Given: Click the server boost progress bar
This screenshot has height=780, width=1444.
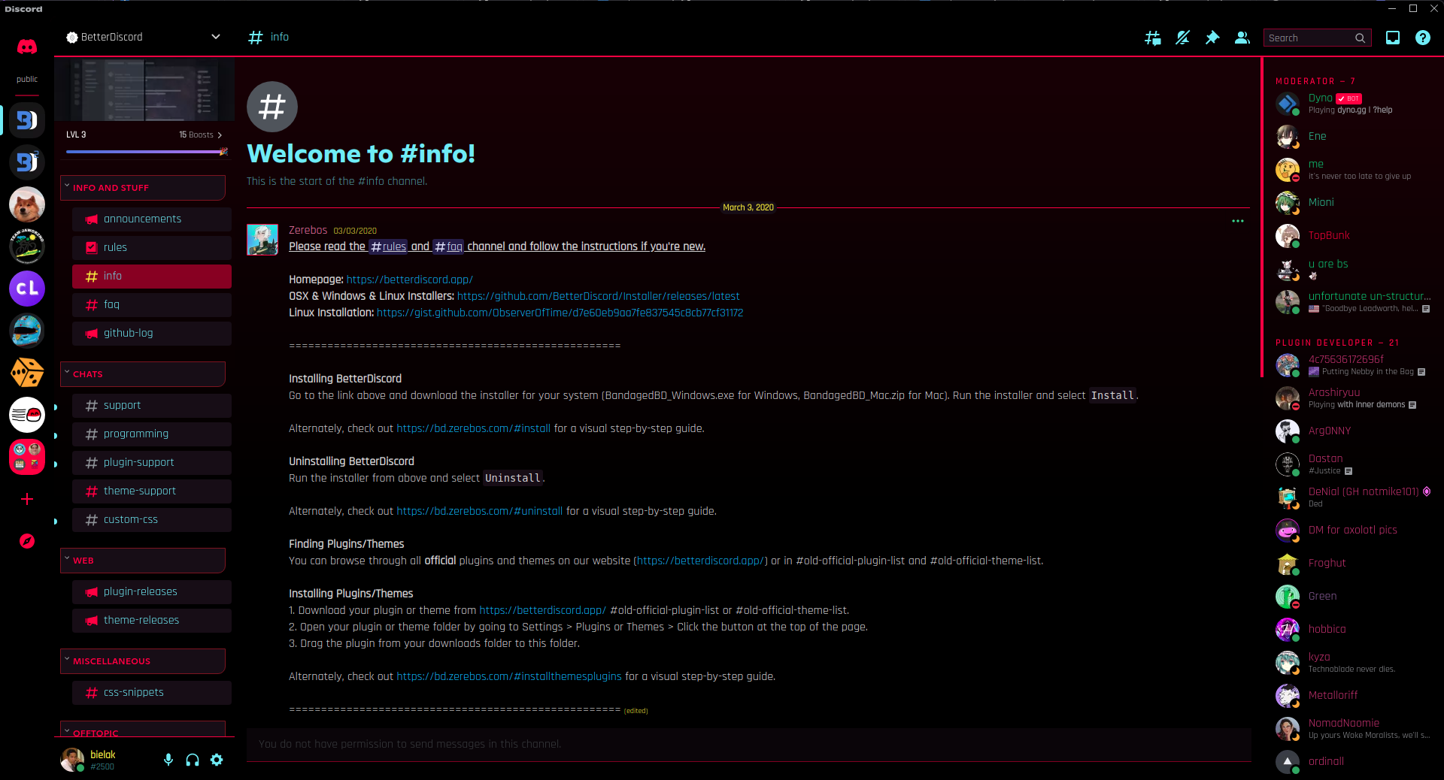Looking at the screenshot, I should [x=147, y=152].
